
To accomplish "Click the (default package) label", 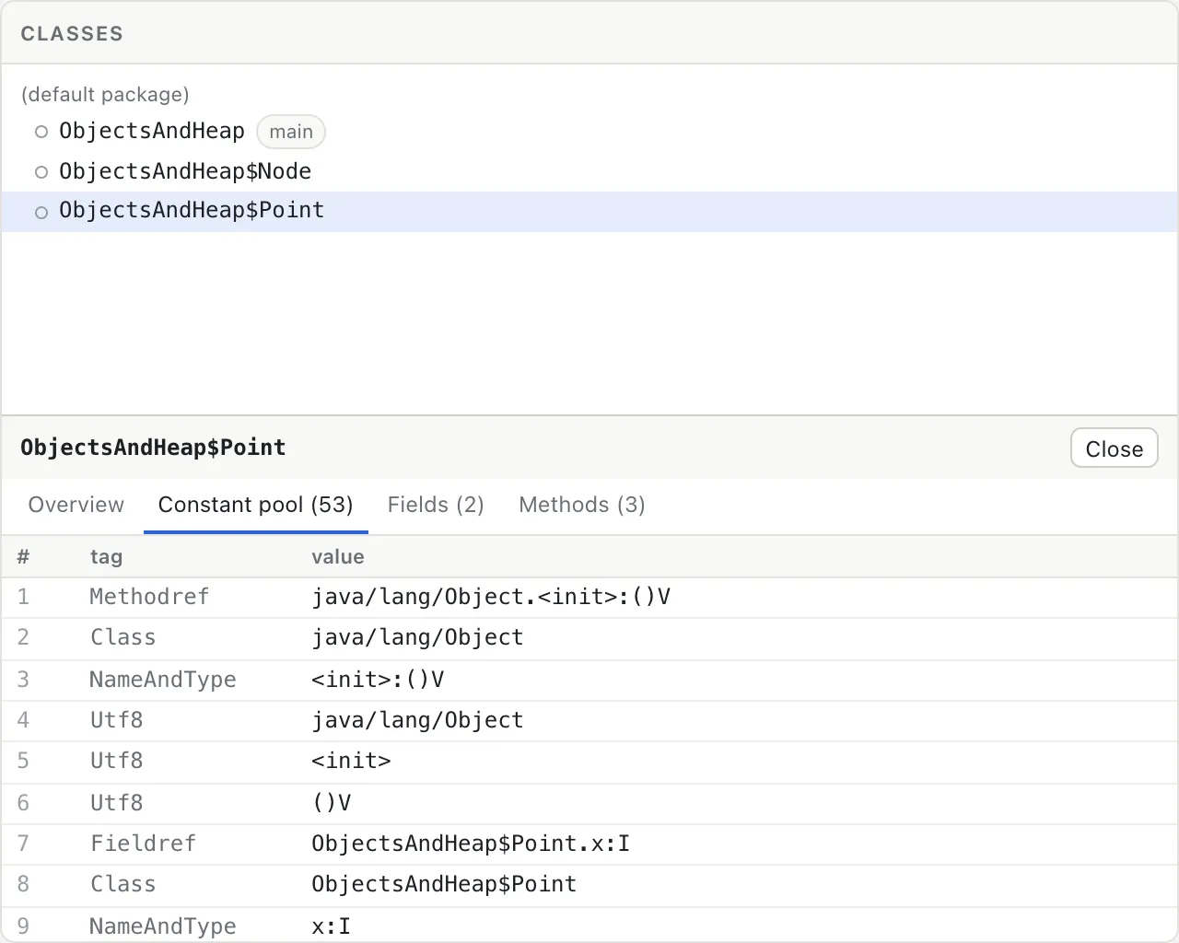I will tap(105, 95).
